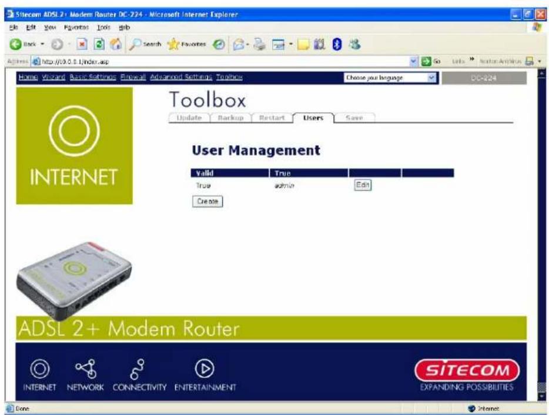Click the IE Back arrow icon
Image resolution: width=549 pixels, height=415 pixels.
tap(16, 44)
